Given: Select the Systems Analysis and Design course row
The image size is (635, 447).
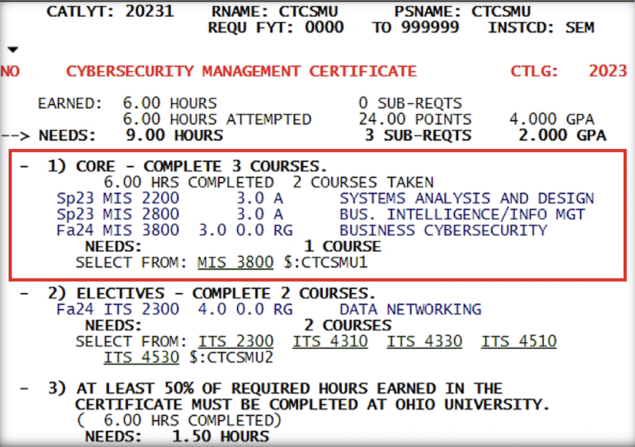Looking at the screenshot, I should pyautogui.click(x=324, y=199).
